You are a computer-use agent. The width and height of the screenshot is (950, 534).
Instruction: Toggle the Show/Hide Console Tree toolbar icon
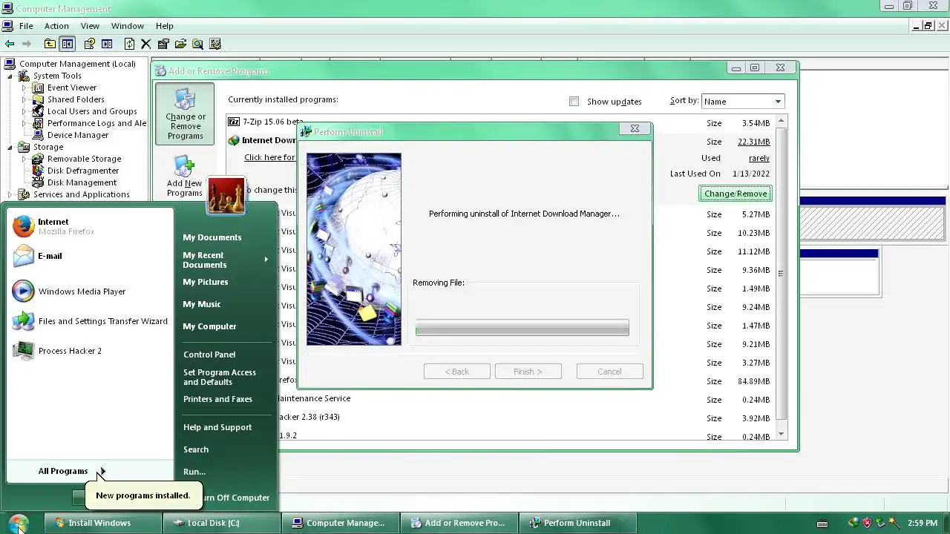pos(67,44)
